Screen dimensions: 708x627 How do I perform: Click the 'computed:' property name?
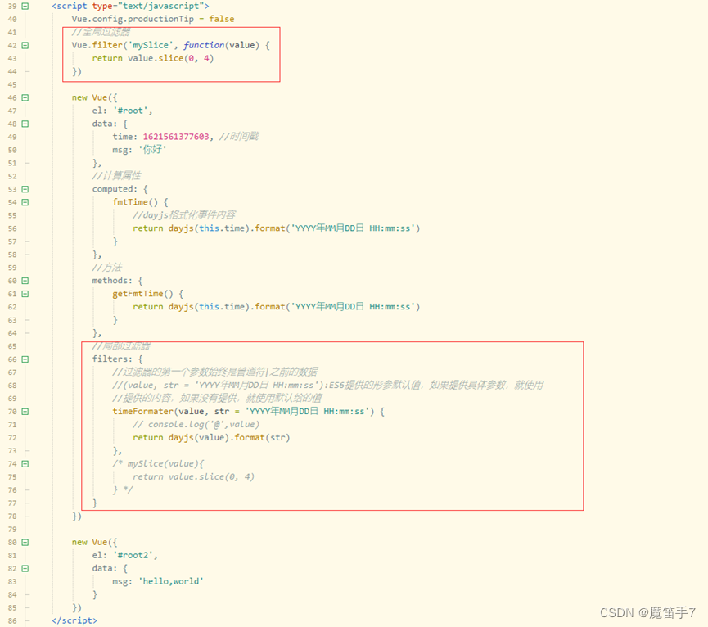tap(115, 189)
